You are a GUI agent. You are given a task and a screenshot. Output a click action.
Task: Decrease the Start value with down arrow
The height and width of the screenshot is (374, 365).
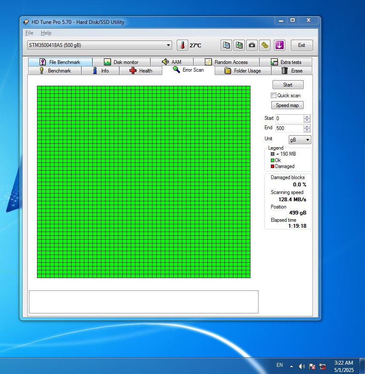click(307, 120)
